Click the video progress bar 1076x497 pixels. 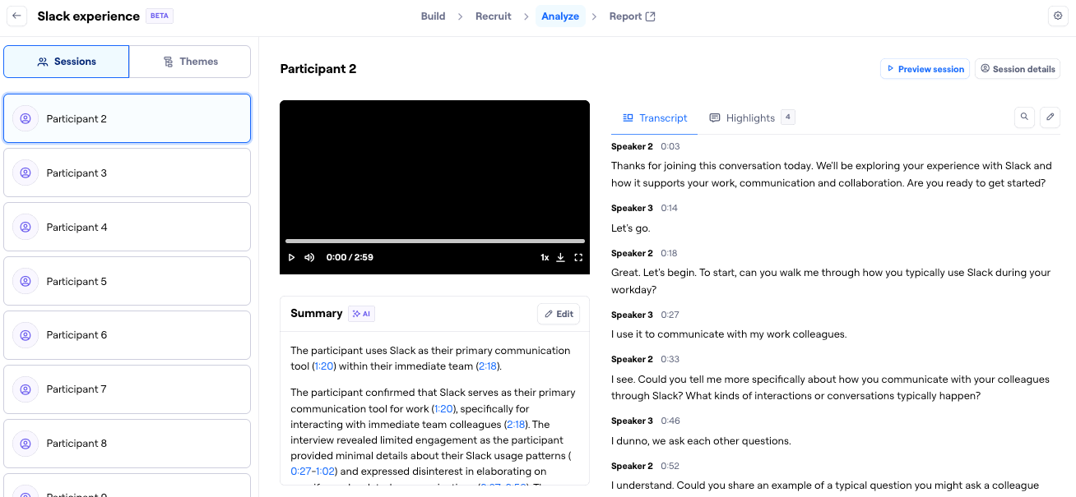[x=434, y=241]
